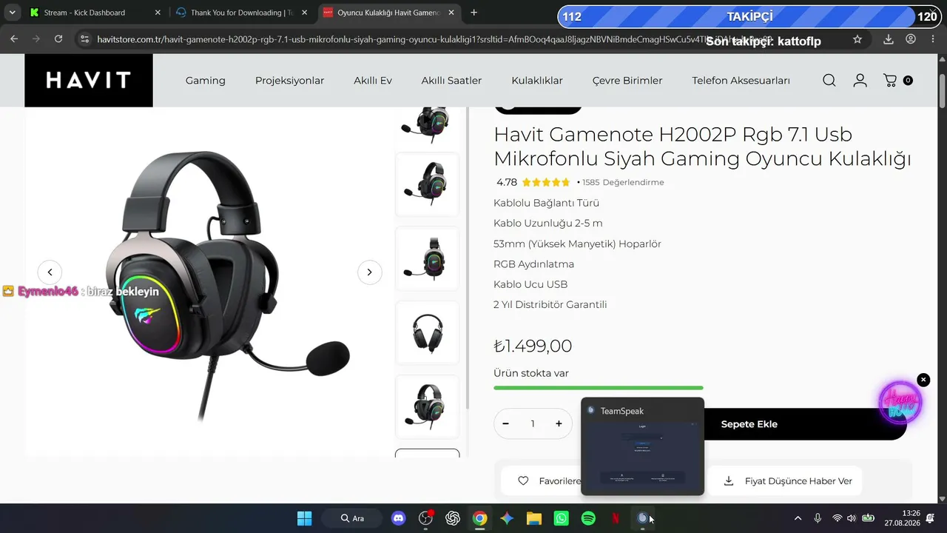
Task: Open WhatsApp from the taskbar
Action: tap(561, 518)
